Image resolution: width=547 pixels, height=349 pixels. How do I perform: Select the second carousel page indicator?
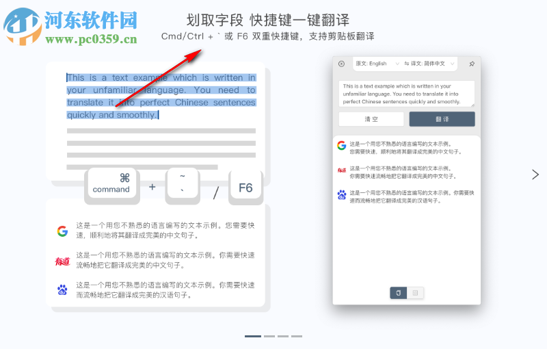point(269,336)
